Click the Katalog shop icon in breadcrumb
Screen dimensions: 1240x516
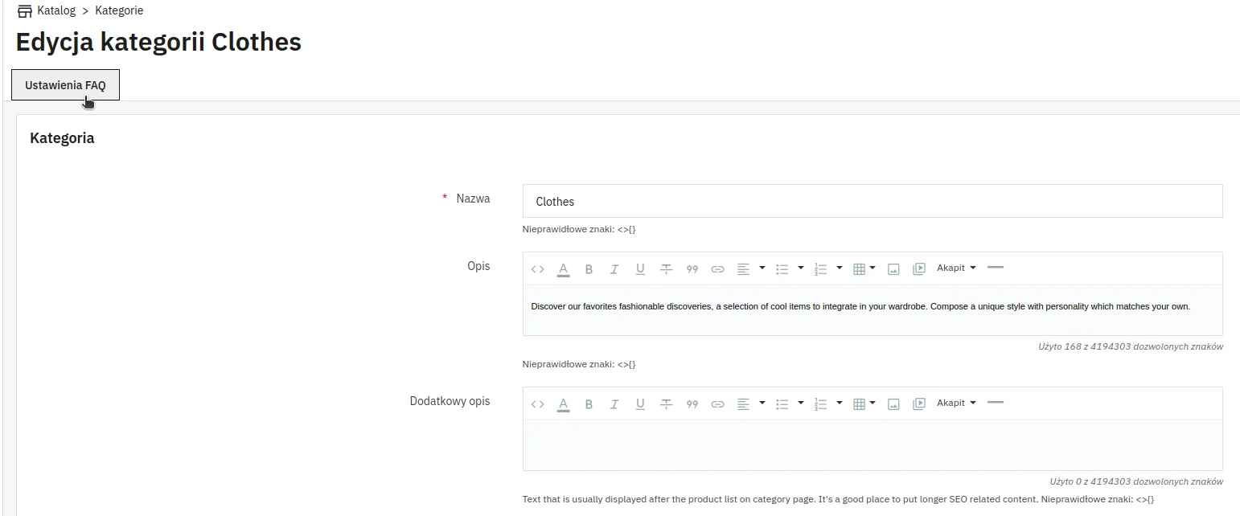pos(25,11)
